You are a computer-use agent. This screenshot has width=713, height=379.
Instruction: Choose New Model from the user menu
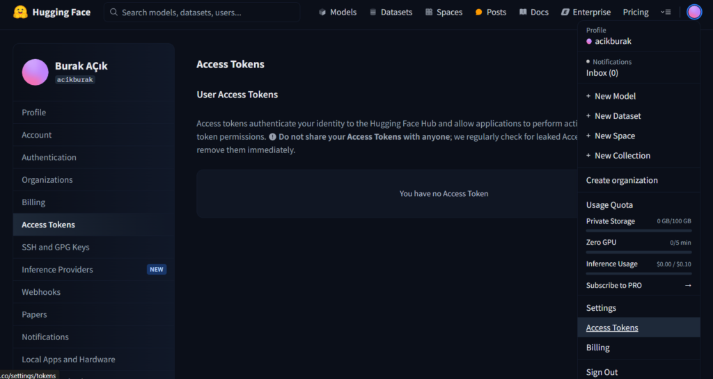click(638, 96)
